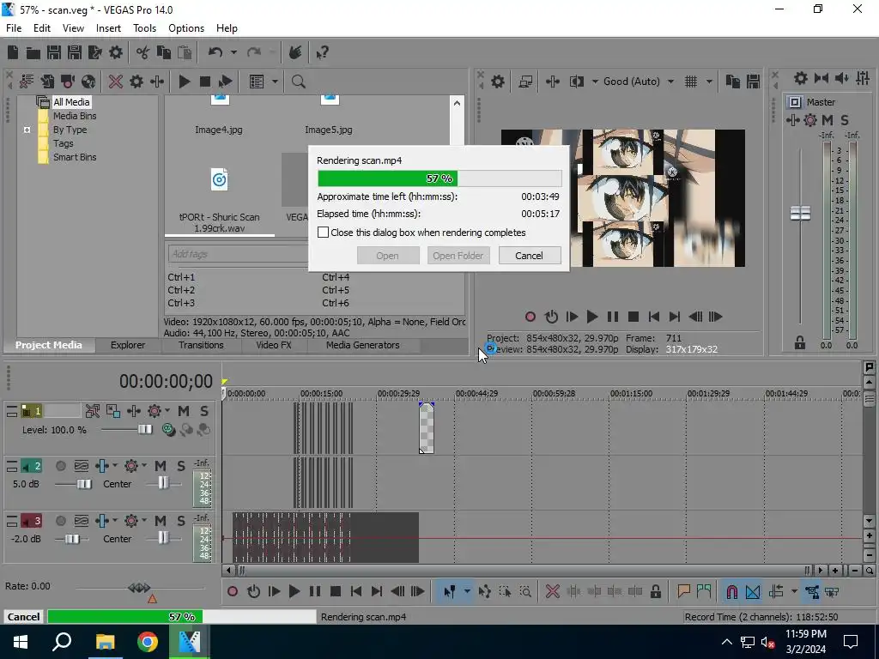
Task: Click the Video Preview Properties gear icon
Action: coord(498,82)
